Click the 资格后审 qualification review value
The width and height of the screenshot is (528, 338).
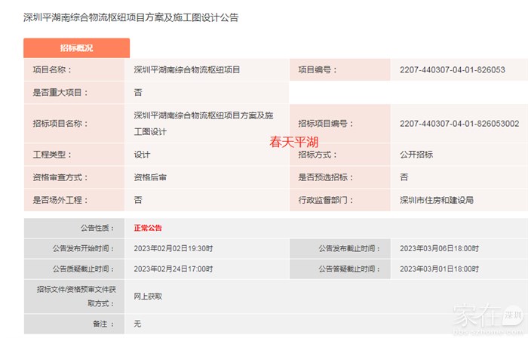coord(150,177)
